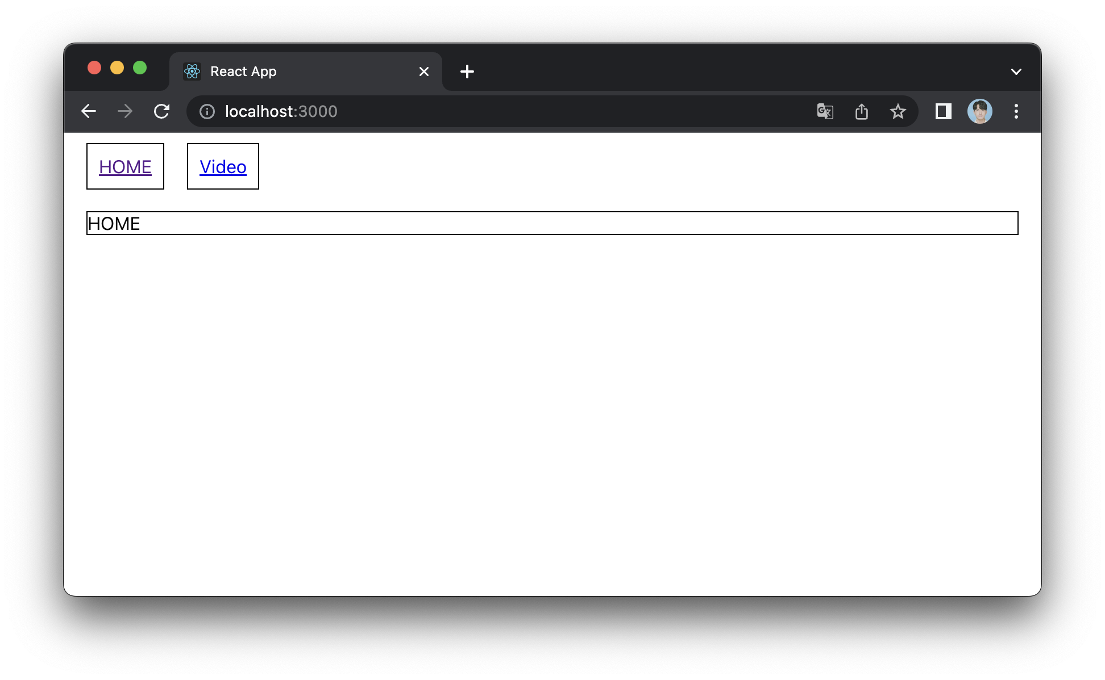
Task: Click the browser back arrow
Action: pos(89,111)
